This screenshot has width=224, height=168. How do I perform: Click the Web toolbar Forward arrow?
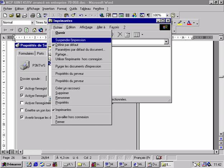(x=12, y=30)
